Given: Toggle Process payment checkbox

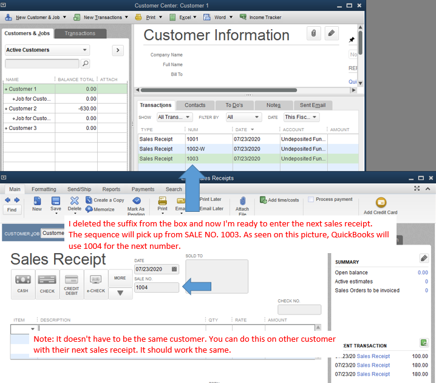Looking at the screenshot, I should coord(311,199).
